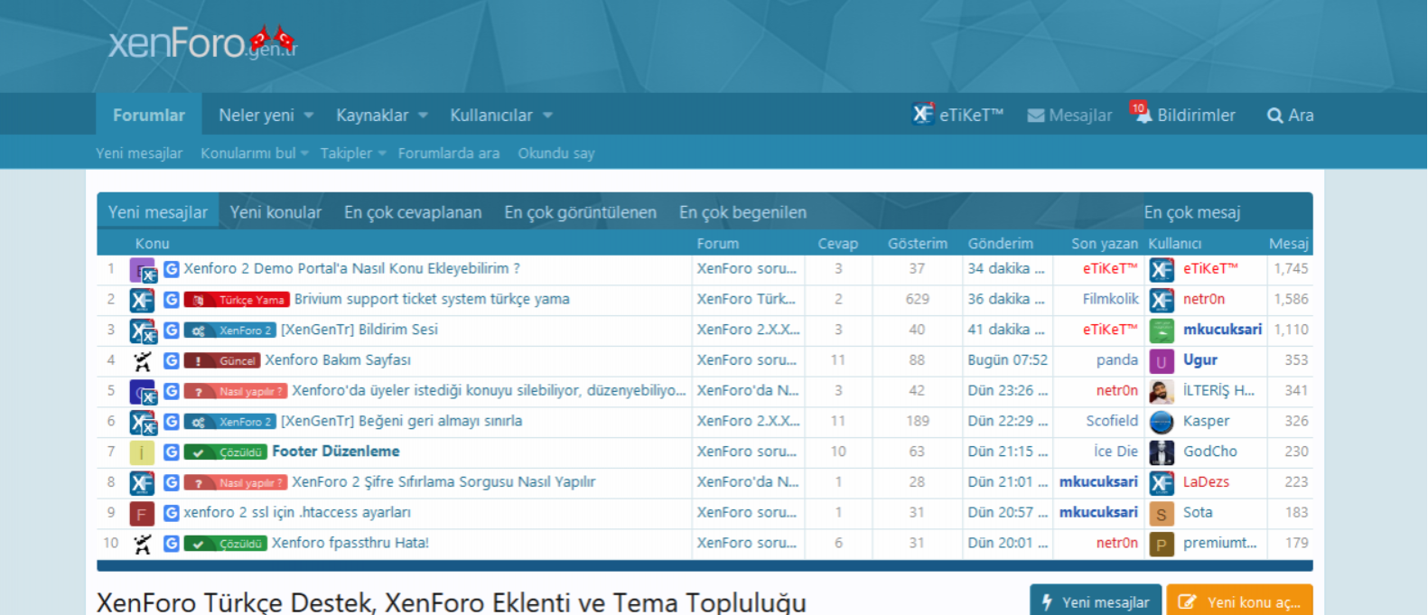
Task: Click Ugur purple U avatar
Action: point(1162,361)
